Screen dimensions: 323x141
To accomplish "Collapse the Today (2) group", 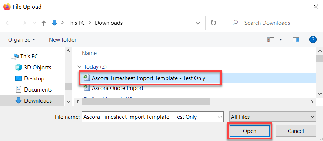I will 79,67.
